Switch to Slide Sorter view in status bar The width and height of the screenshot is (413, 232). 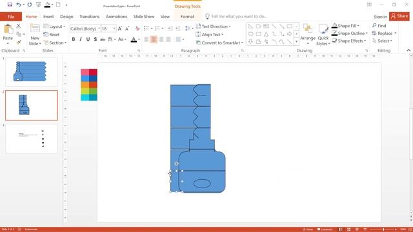click(x=348, y=229)
